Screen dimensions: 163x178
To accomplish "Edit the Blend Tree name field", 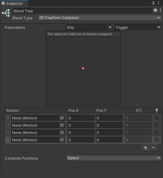I will 82,11.
